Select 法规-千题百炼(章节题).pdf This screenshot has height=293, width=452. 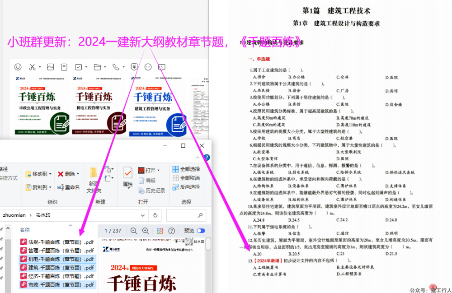pos(57,242)
